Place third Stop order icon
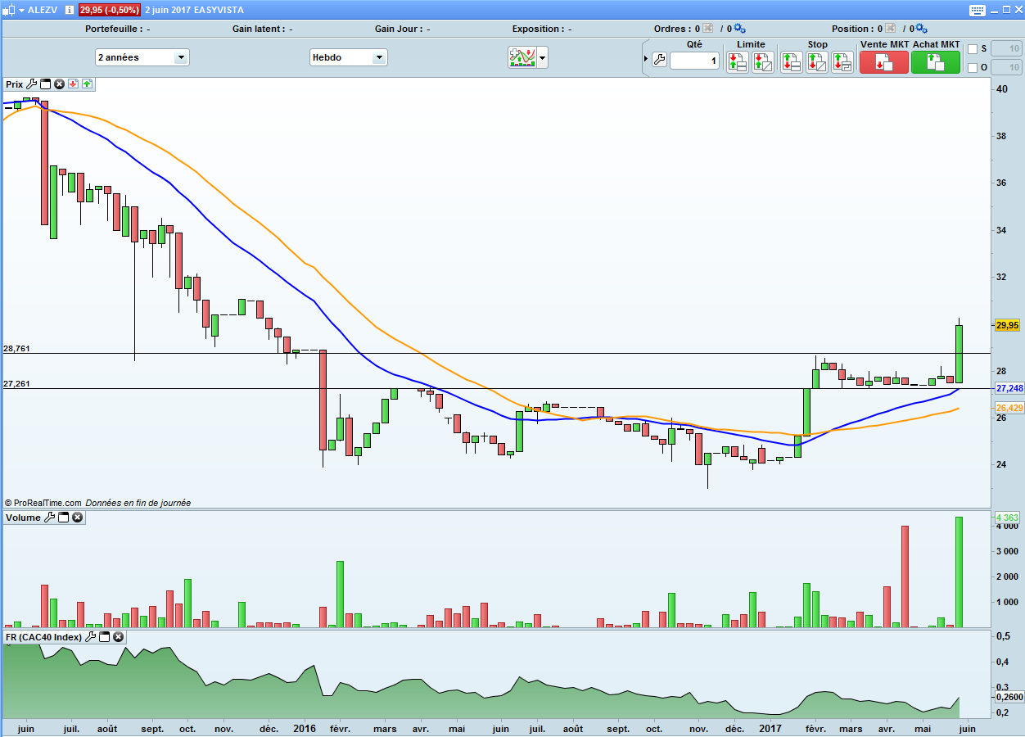Viewport: 1025px width, 737px height. [x=842, y=61]
